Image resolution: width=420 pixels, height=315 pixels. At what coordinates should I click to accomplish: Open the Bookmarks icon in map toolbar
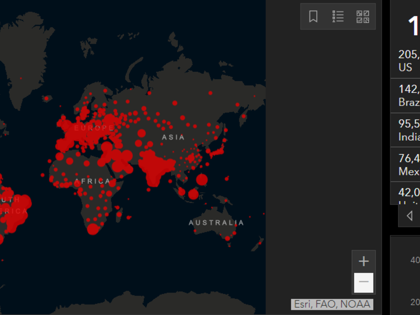[313, 16]
